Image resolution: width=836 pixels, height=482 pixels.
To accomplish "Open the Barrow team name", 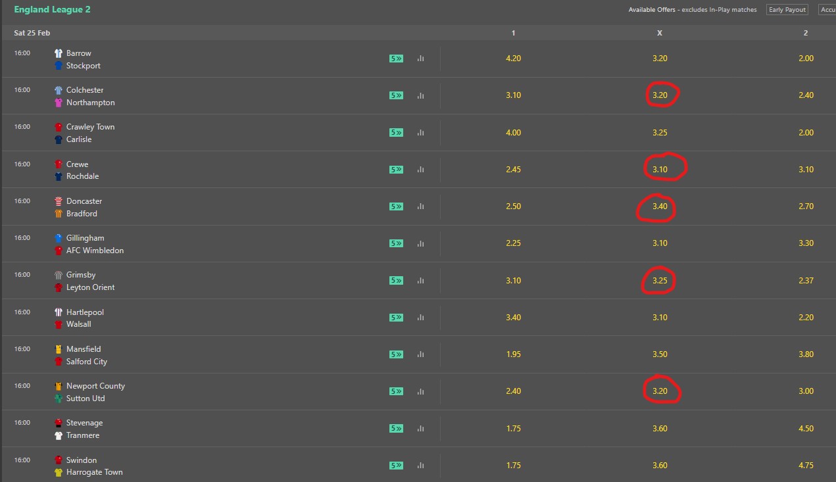I will (x=79, y=53).
